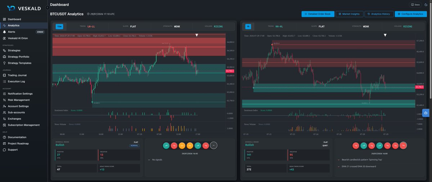Toggle dark mode with the moon icon

point(426,5)
